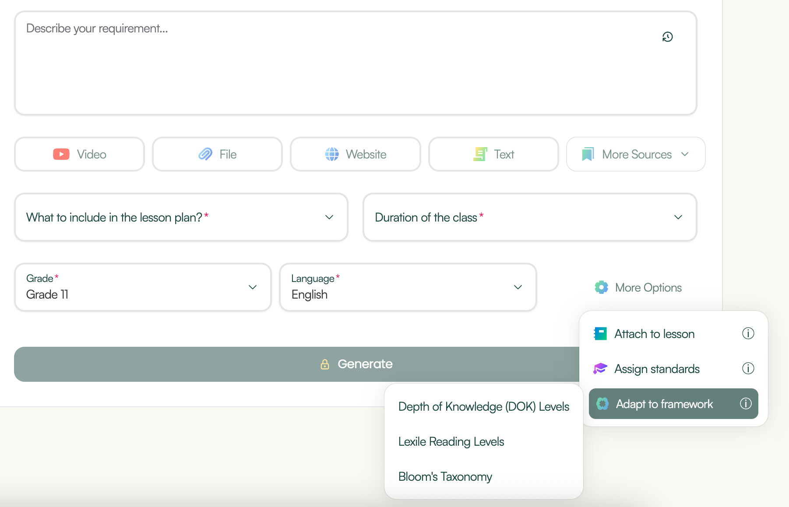Viewport: 789px width, 507px height.
Task: Click the blue paperclip File icon
Action: pos(205,154)
